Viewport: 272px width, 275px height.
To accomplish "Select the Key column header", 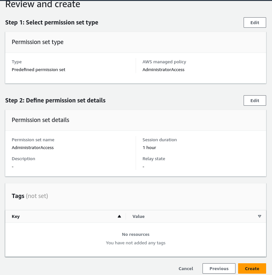I will point(16,216).
